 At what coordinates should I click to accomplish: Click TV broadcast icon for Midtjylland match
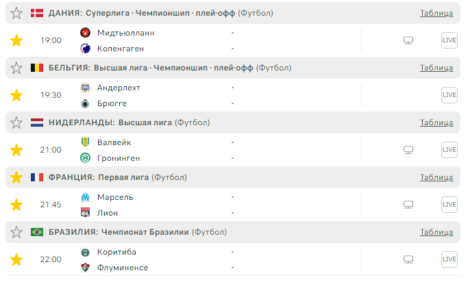(408, 40)
